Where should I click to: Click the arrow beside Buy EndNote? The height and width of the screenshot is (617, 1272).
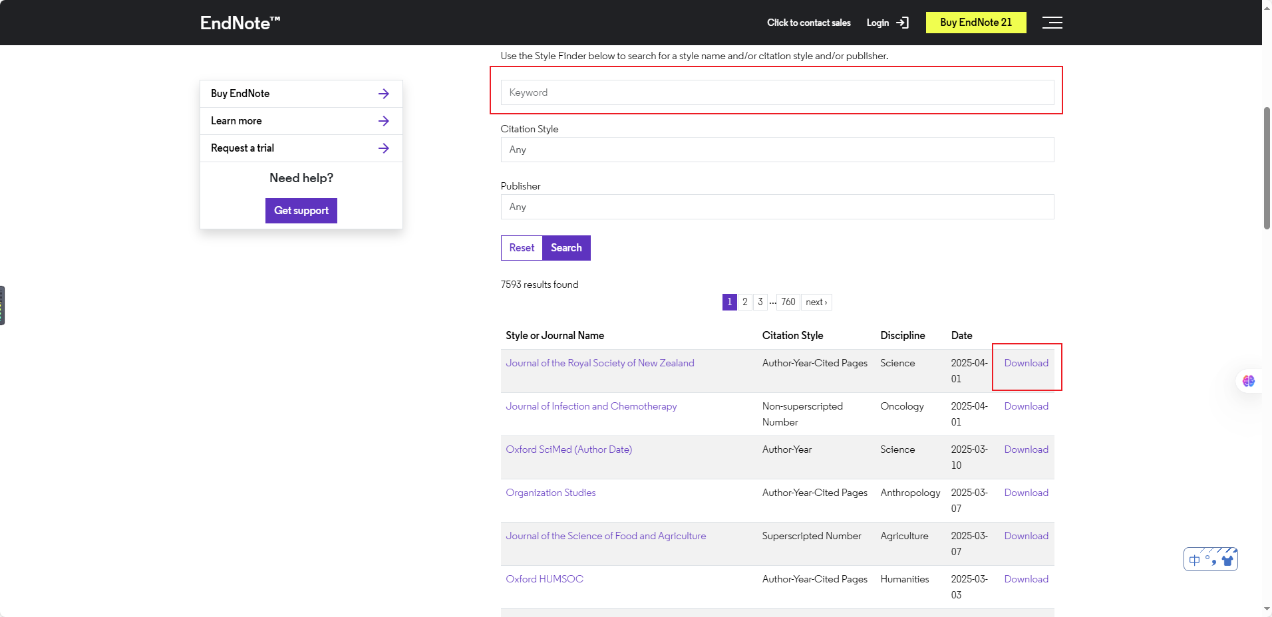384,94
